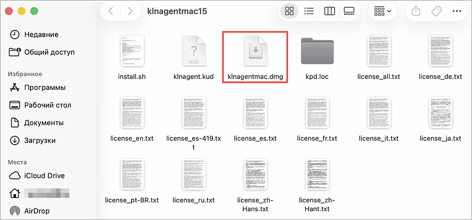Select the license_zh-Hant.txt file icon
The image size is (472, 220).
pyautogui.click(x=317, y=175)
